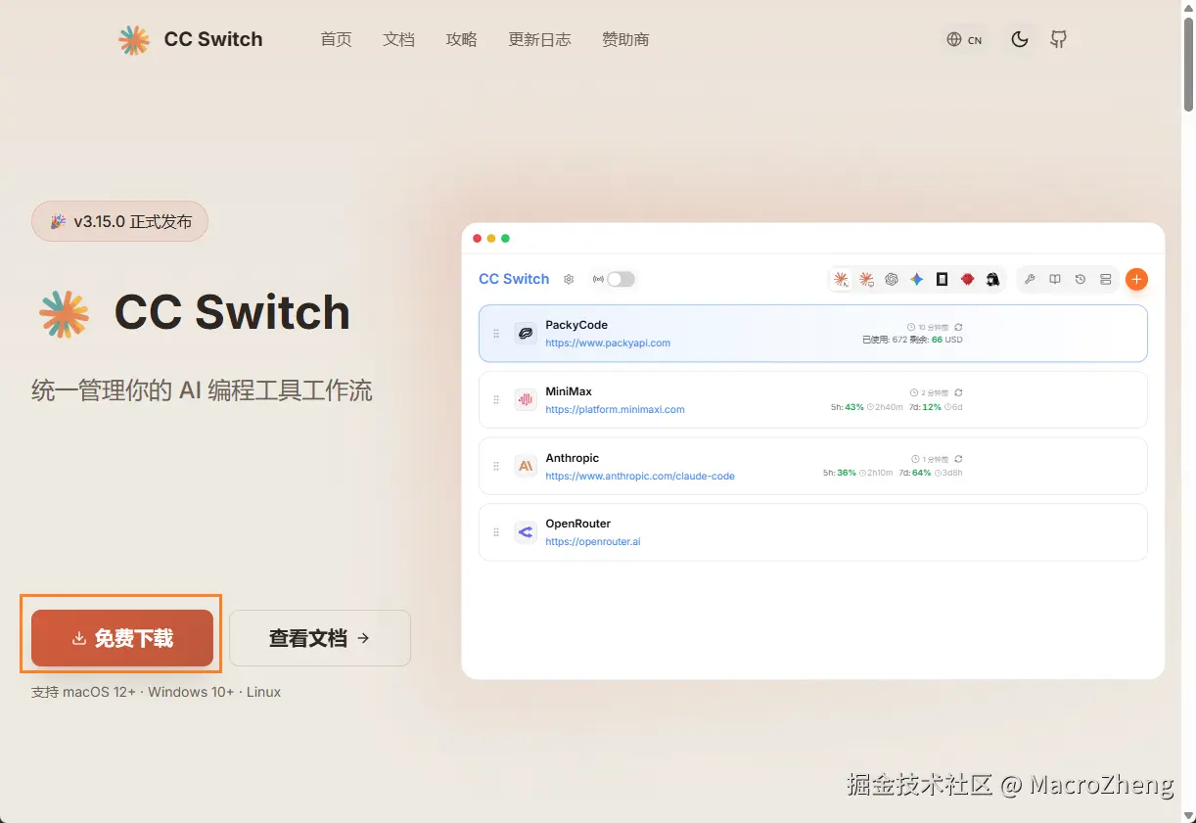Click the v3.15.0 正式发布 badge
1196x823 pixels.
pos(120,221)
